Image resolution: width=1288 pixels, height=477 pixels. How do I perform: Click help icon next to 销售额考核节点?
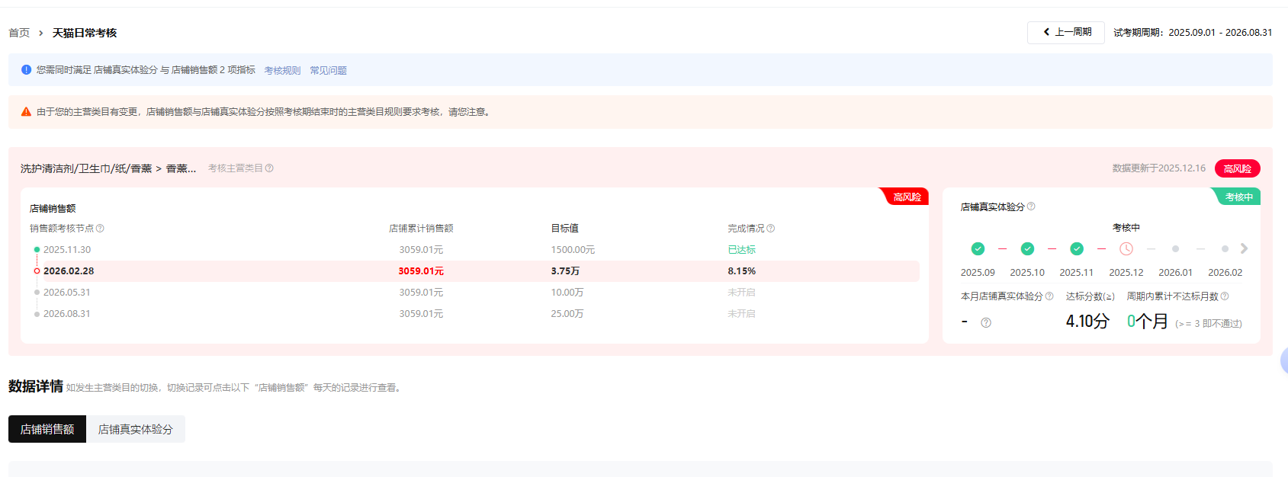coord(100,229)
